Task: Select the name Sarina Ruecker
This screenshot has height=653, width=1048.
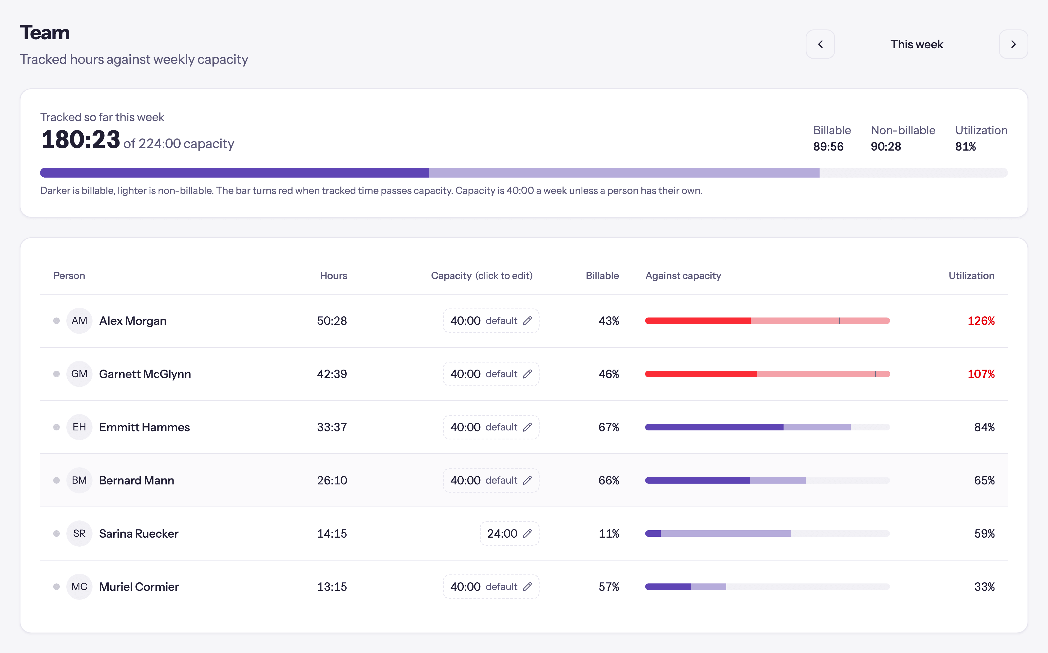Action: tap(139, 533)
